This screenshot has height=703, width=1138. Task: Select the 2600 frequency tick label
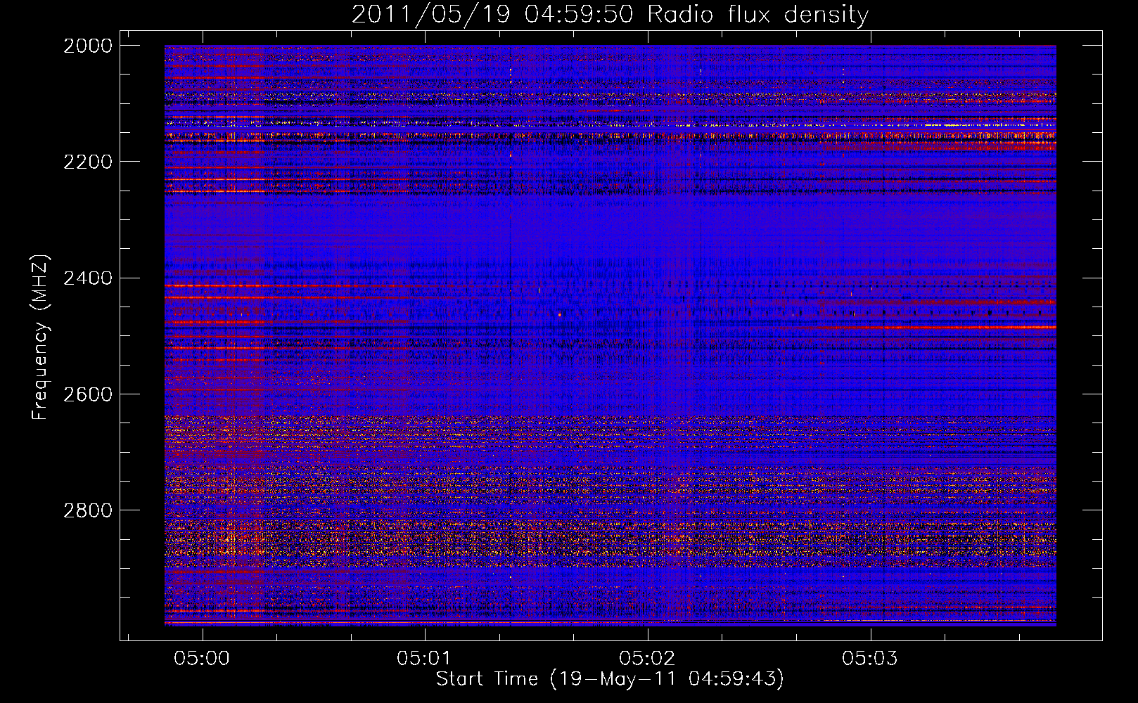coord(88,394)
